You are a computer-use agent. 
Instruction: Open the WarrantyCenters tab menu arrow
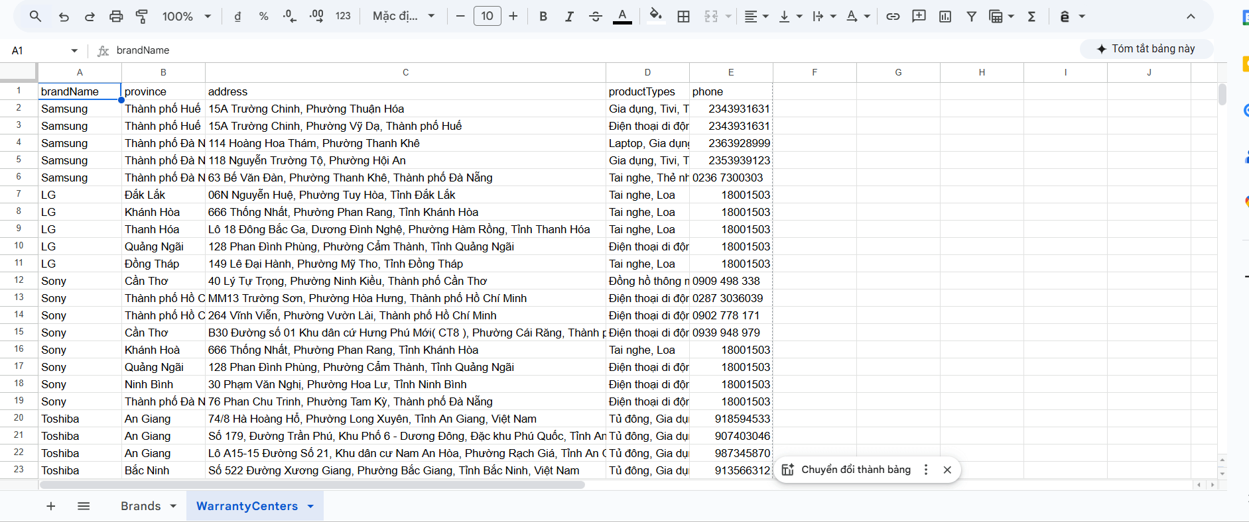[x=310, y=506]
